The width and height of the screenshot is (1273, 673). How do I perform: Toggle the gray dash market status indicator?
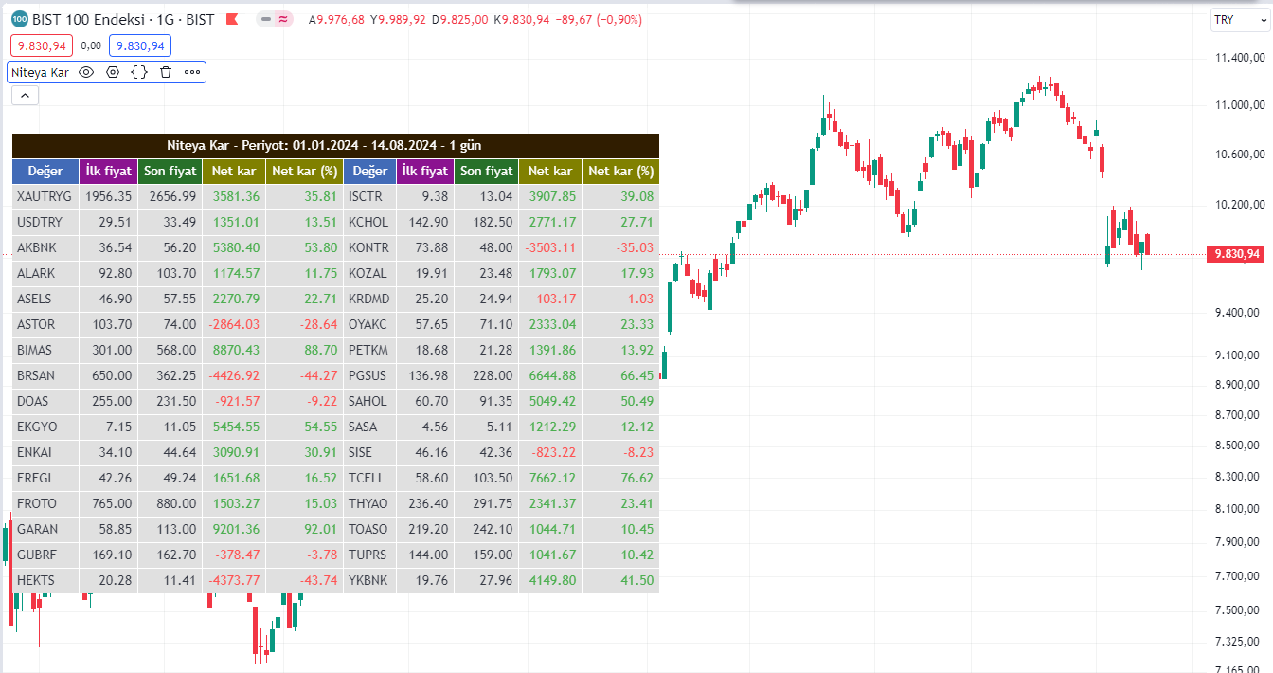tap(266, 19)
